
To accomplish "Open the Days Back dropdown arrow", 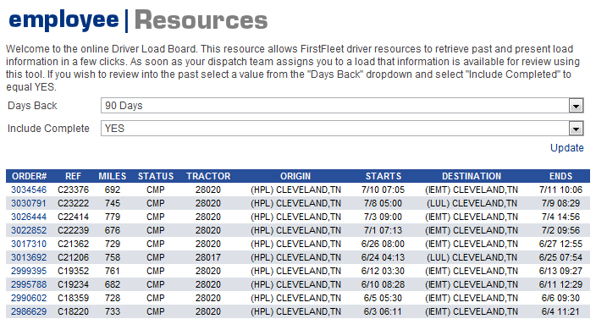I will pyautogui.click(x=576, y=106).
